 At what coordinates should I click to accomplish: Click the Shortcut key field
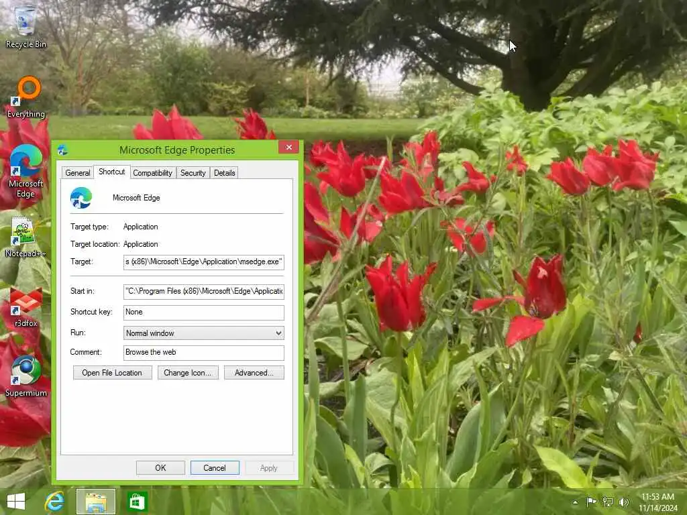[204, 312]
